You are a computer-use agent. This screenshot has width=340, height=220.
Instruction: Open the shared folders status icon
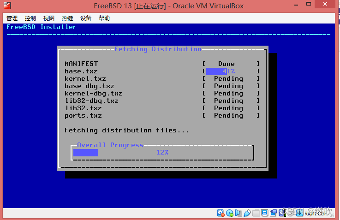(x=256, y=213)
